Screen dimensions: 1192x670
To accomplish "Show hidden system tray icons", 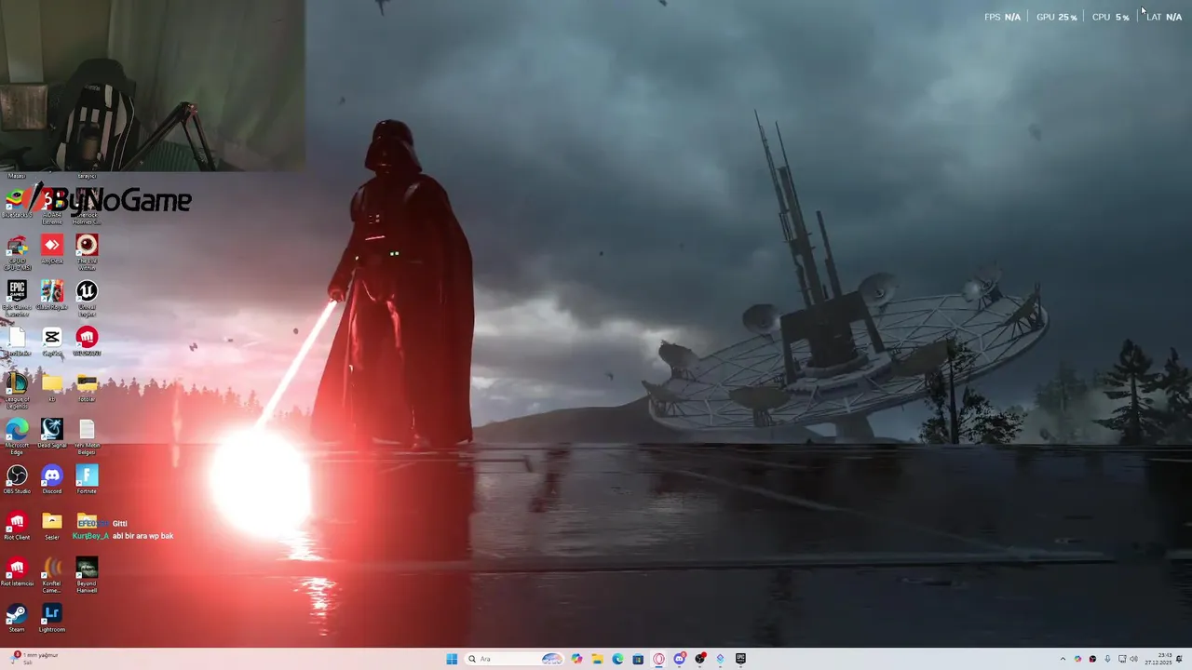I will pos(1063,659).
